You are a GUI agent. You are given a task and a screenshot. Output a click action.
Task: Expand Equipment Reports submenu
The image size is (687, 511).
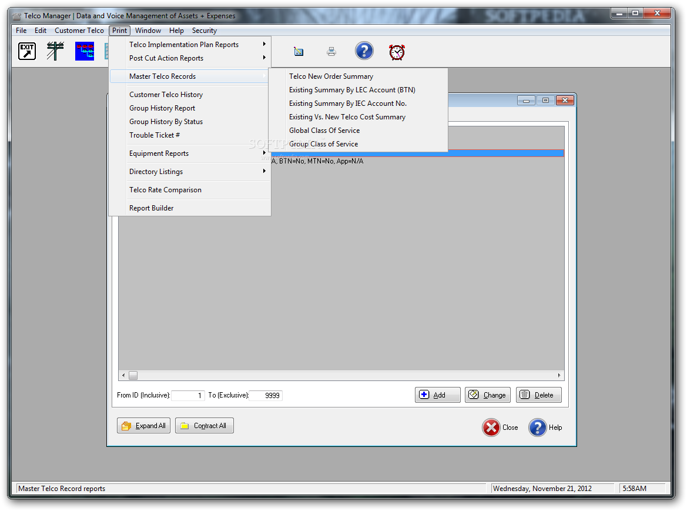point(190,153)
